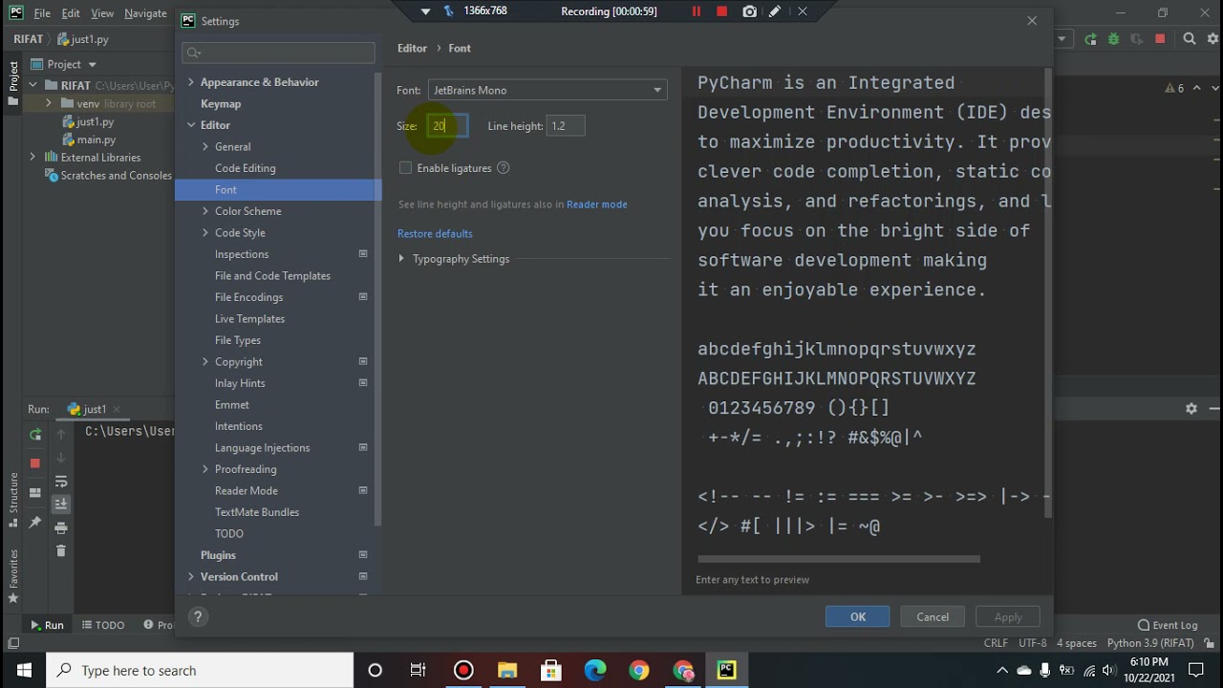Open File Explorer from the taskbar
This screenshot has width=1223, height=688.
click(x=507, y=670)
